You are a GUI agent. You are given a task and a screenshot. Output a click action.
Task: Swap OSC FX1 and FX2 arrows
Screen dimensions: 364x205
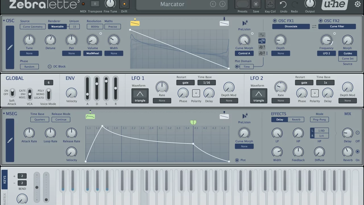pyautogui.click(x=314, y=26)
